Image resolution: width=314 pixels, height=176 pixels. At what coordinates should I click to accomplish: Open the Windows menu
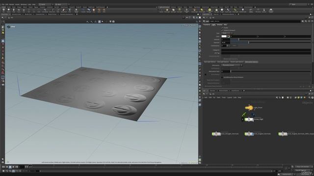[x=24, y=4]
